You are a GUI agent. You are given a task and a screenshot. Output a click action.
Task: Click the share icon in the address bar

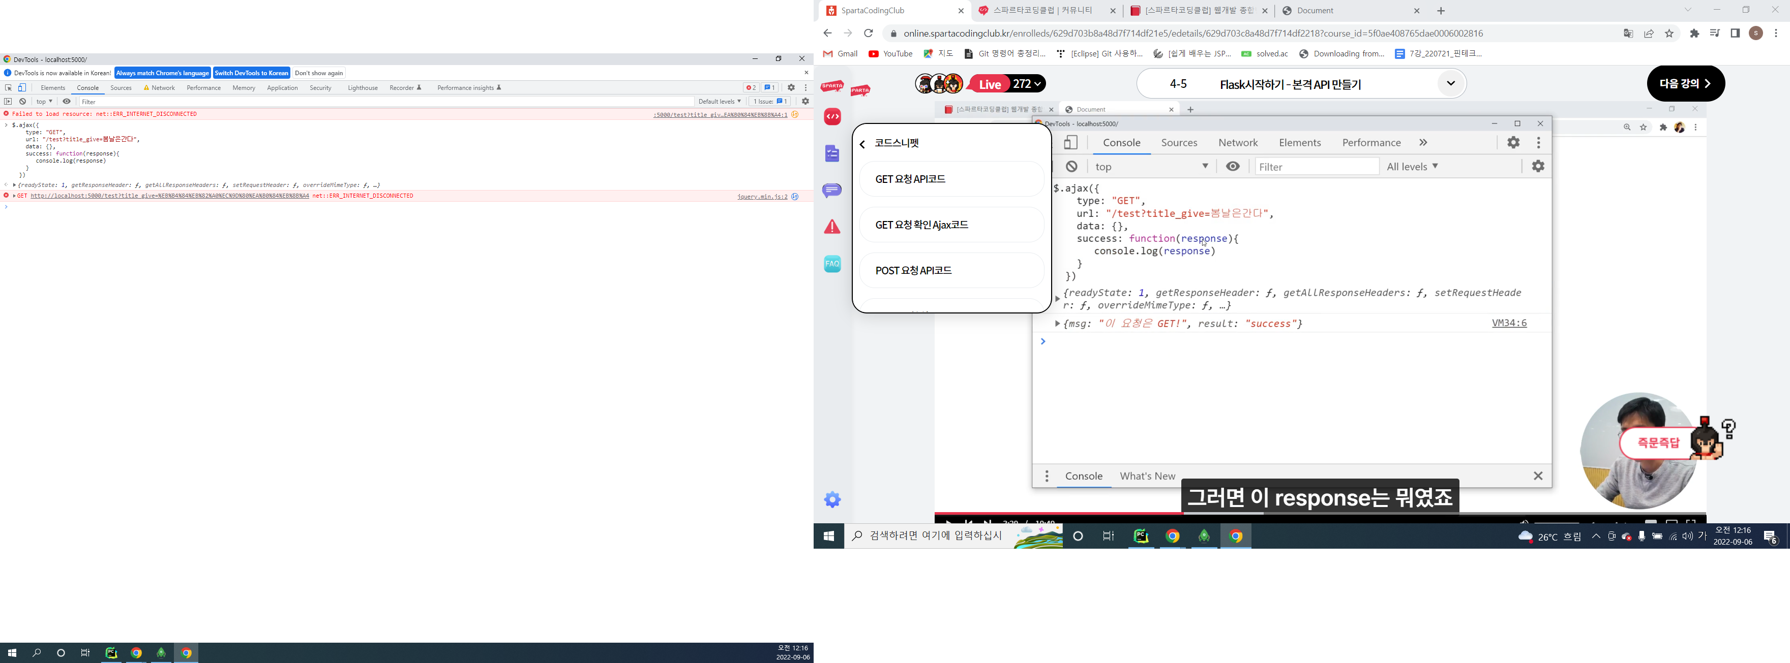point(1649,34)
